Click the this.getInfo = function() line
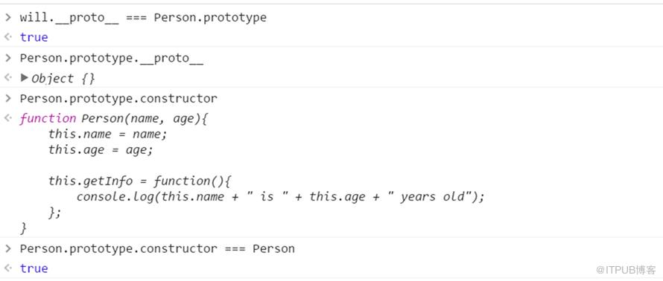This screenshot has width=663, height=281. [140, 181]
